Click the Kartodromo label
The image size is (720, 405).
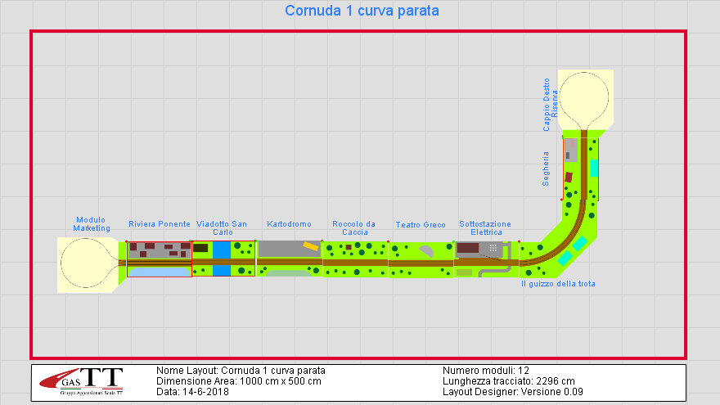pyautogui.click(x=289, y=224)
